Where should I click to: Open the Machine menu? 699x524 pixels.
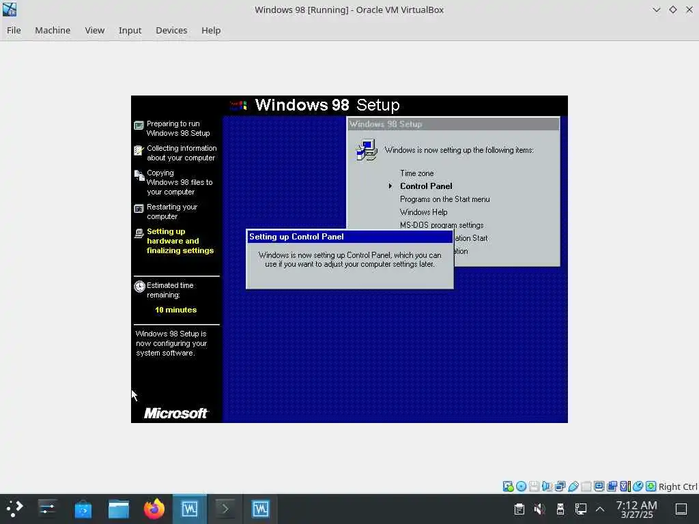pyautogui.click(x=53, y=30)
